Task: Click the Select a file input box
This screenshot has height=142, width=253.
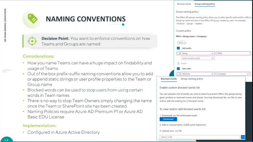Action: click(x=200, y=137)
